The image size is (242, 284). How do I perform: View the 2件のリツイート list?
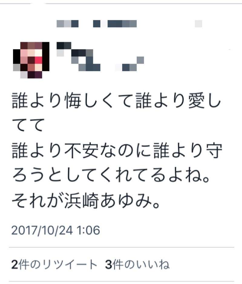click(54, 265)
